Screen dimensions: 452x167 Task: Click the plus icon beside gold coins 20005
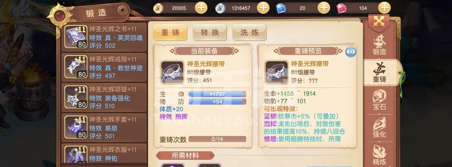pos(201,8)
